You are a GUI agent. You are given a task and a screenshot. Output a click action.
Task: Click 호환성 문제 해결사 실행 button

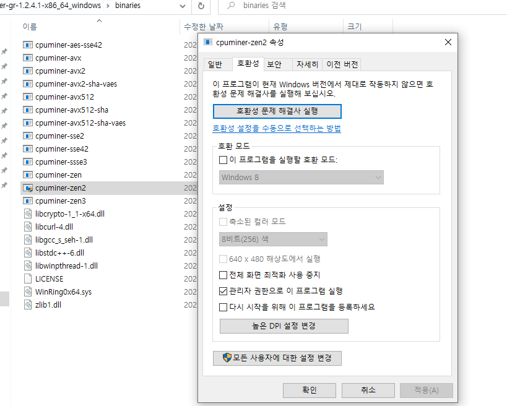277,111
